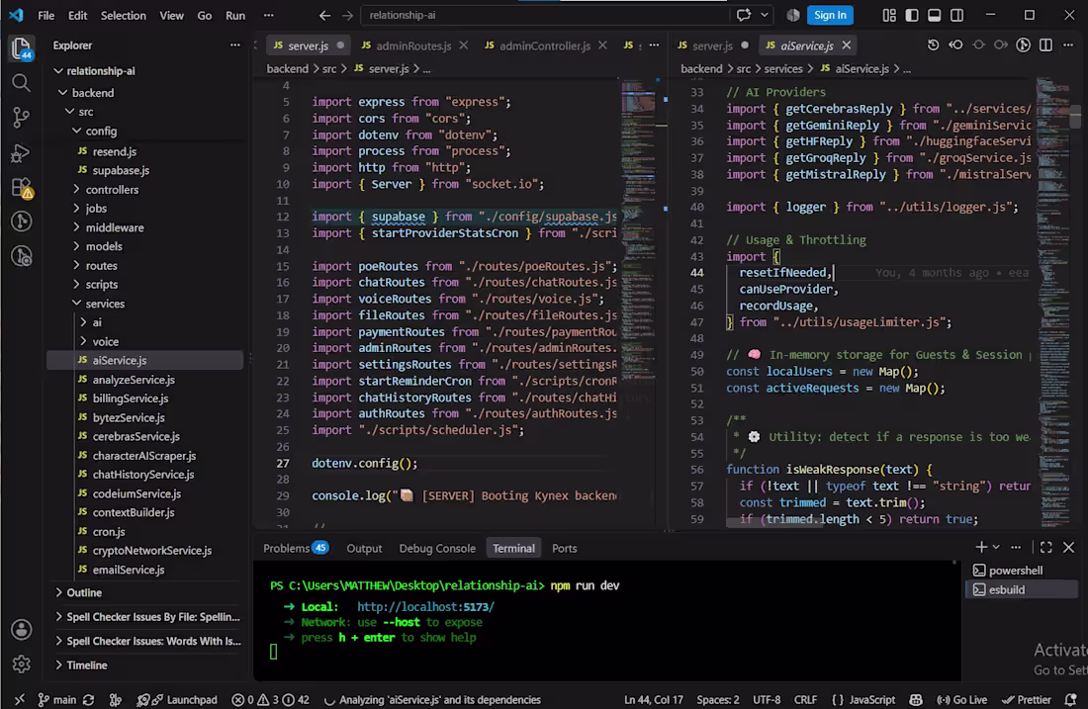The image size is (1088, 709).
Task: Click the Run file icon in editor toolbar
Action: tap(1024, 45)
